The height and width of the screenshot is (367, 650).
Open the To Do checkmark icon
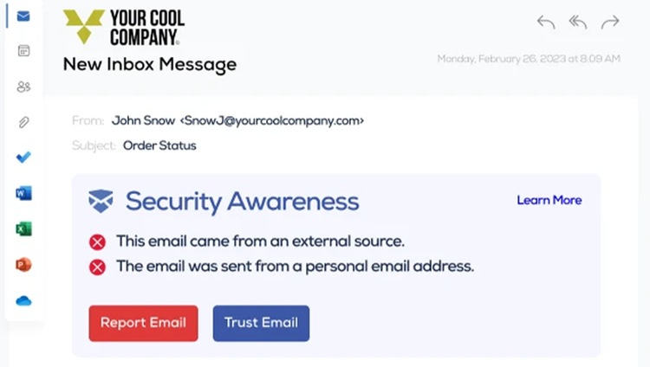(23, 158)
